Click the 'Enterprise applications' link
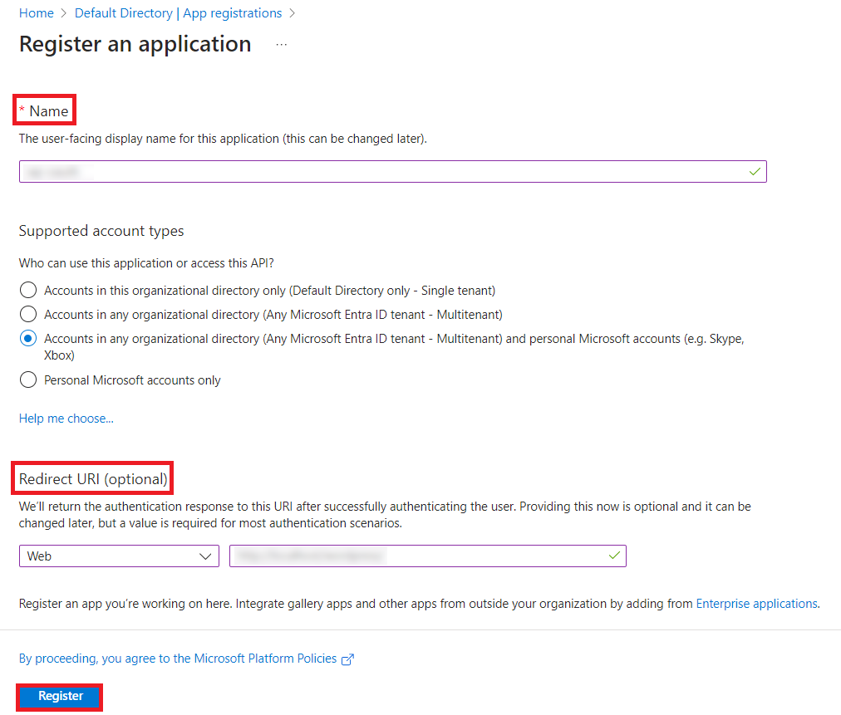 [x=756, y=603]
